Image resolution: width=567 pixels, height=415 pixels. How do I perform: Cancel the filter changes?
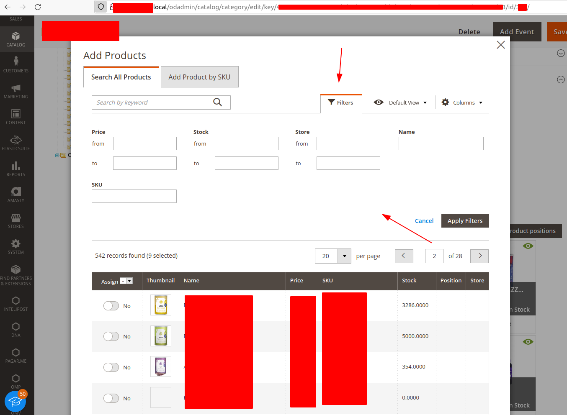(424, 221)
